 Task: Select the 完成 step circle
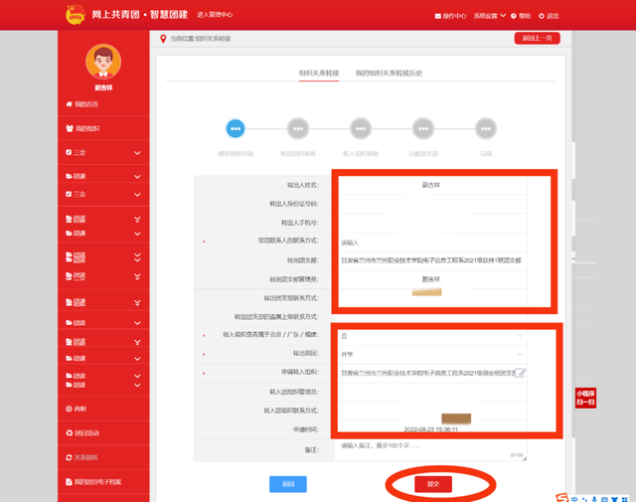click(486, 128)
